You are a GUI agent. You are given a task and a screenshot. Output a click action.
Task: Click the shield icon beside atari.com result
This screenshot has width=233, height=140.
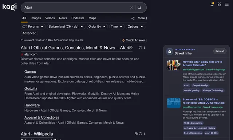(140, 48)
